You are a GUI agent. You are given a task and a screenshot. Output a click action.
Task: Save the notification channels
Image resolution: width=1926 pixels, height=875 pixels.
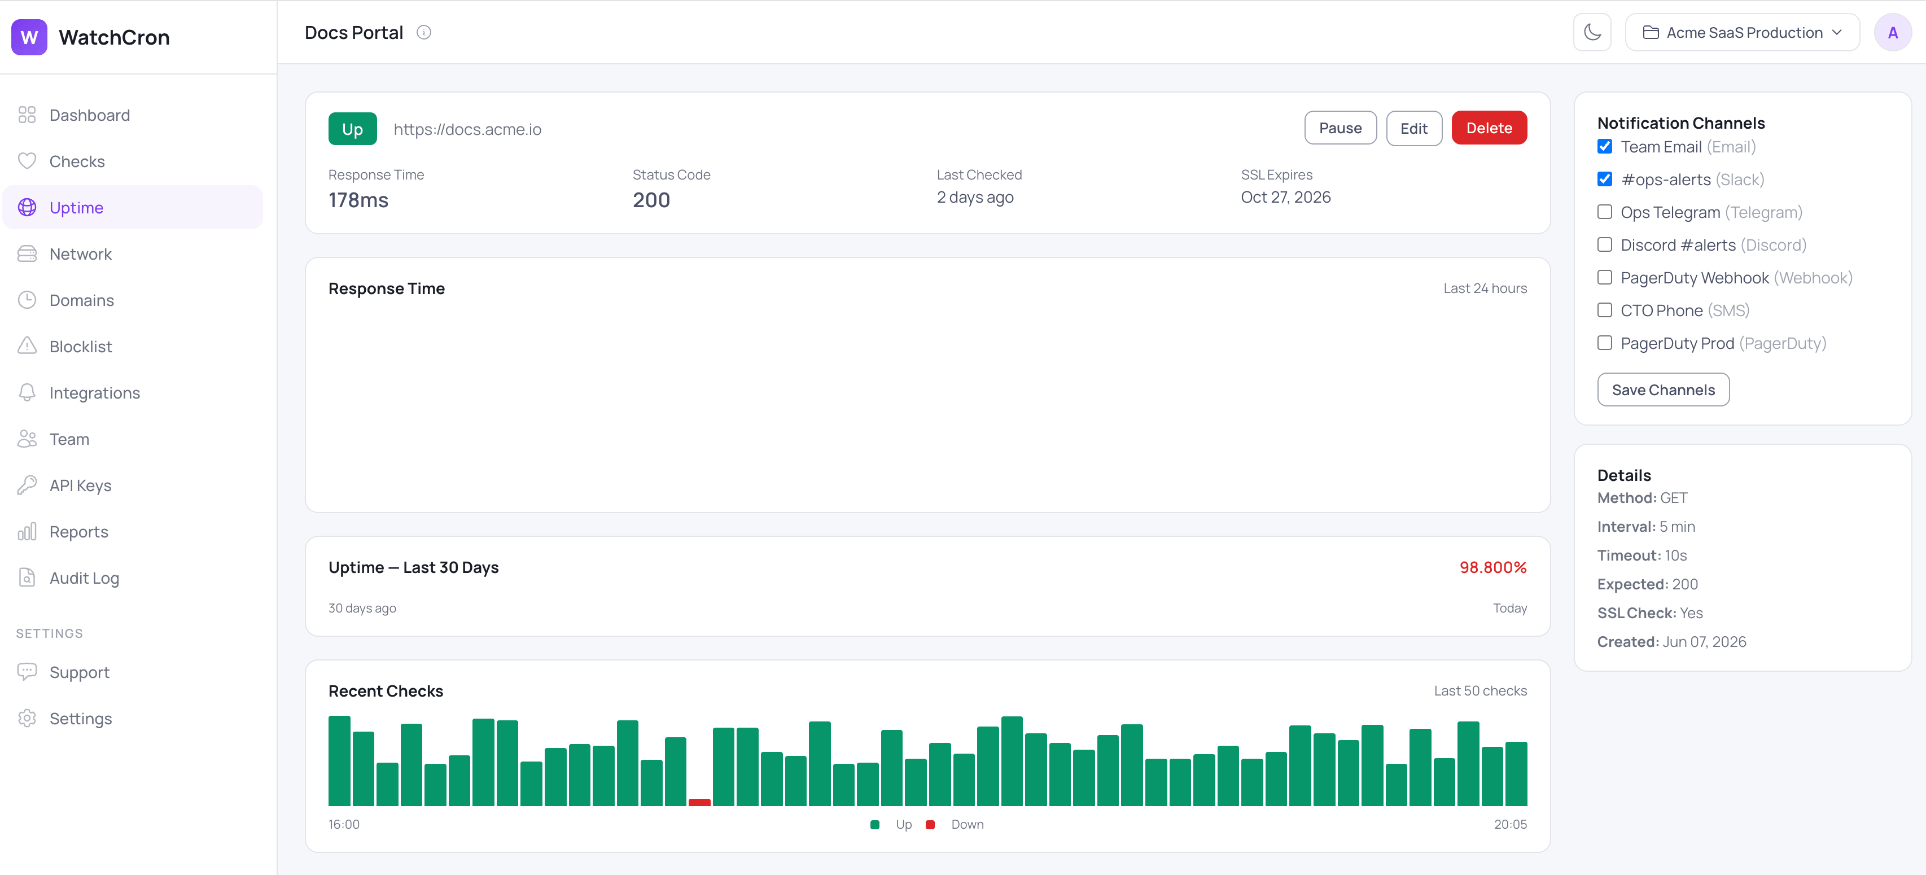pyautogui.click(x=1663, y=390)
